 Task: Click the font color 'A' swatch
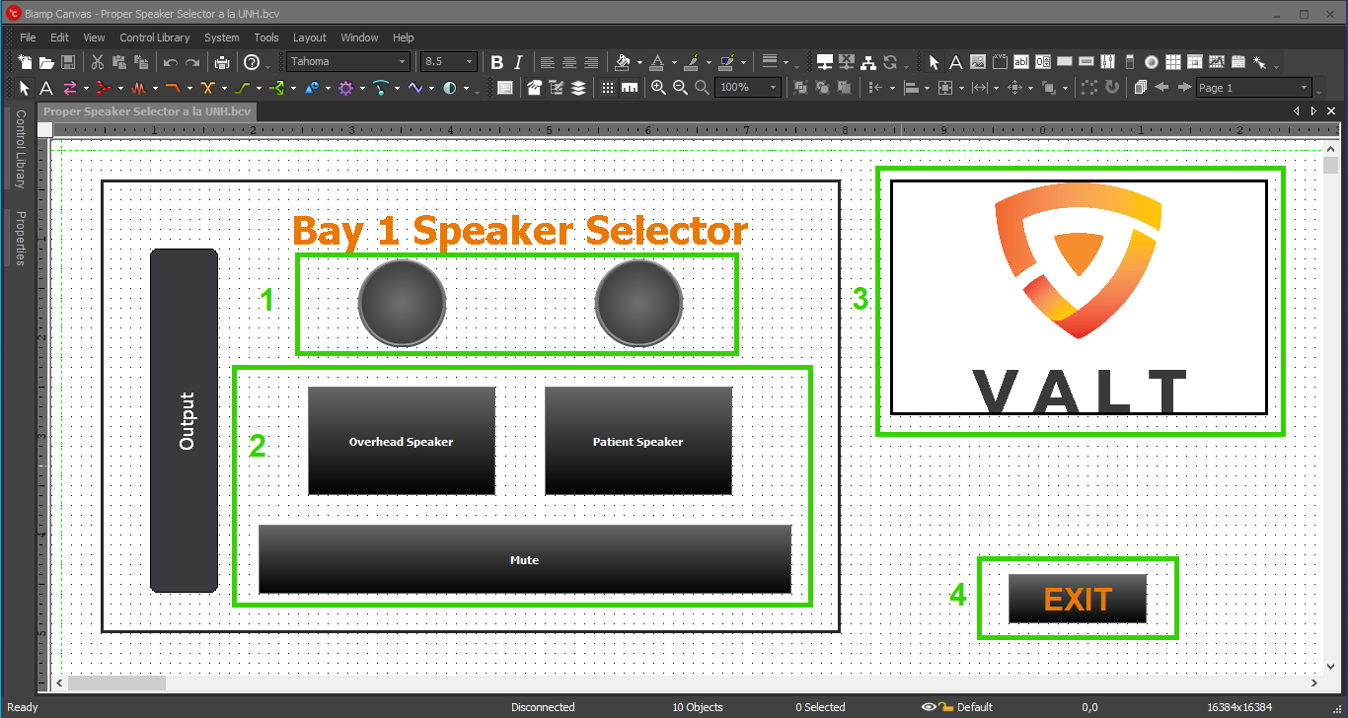click(x=657, y=62)
